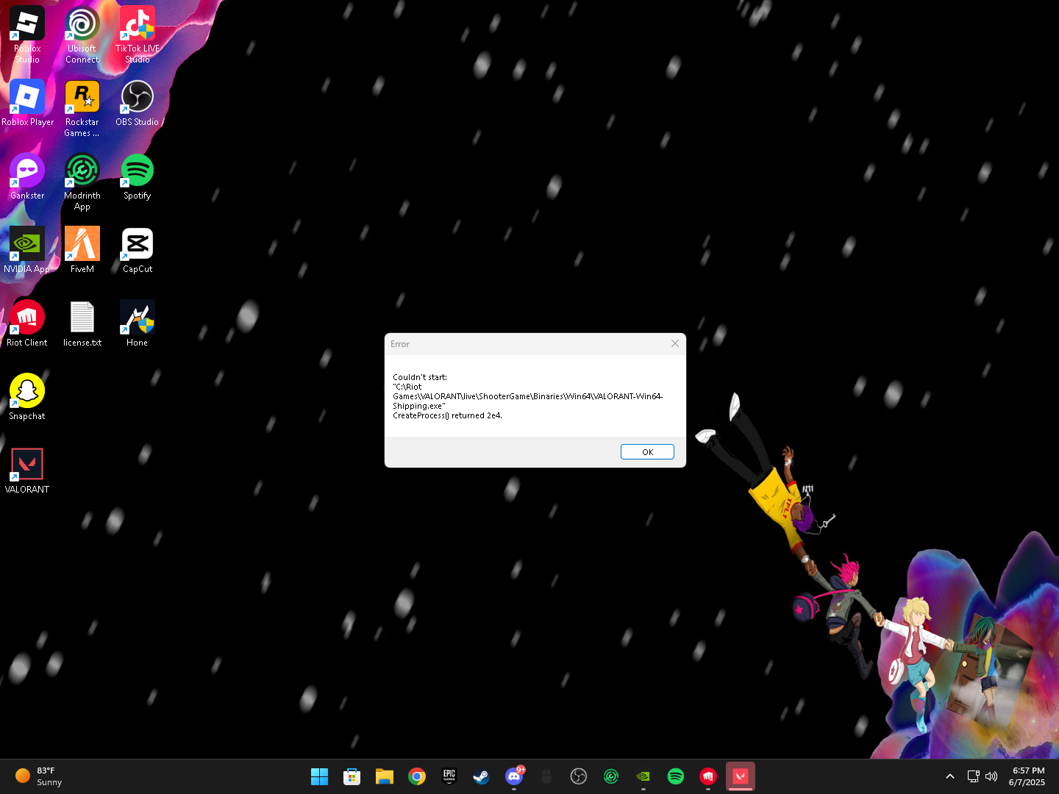Select the VALORANT desktop shortcut
Viewport: 1059px width, 794px height.
(27, 471)
